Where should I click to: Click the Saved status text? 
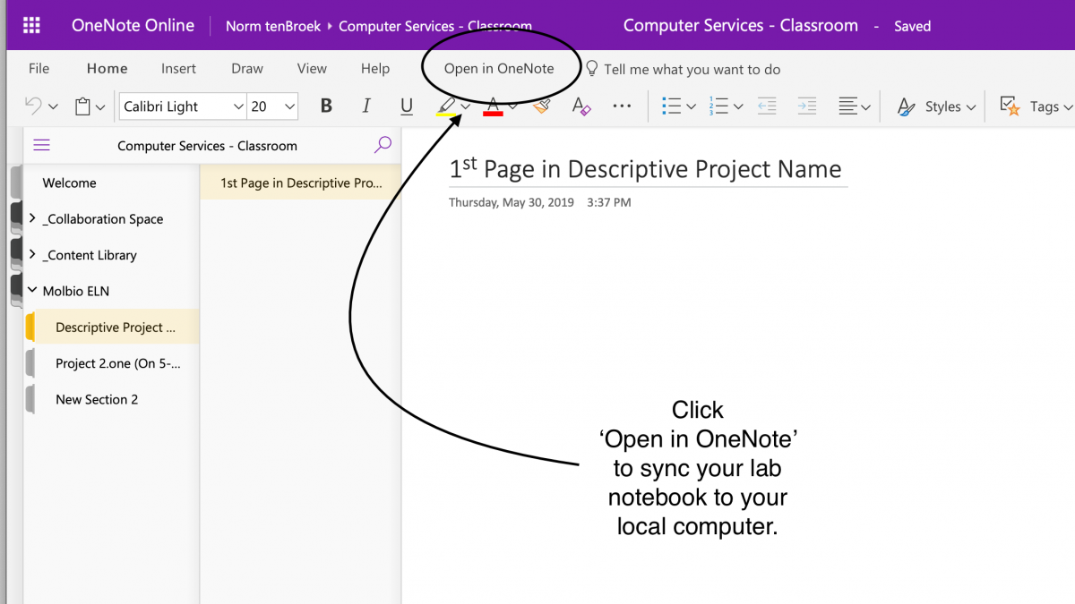912,26
